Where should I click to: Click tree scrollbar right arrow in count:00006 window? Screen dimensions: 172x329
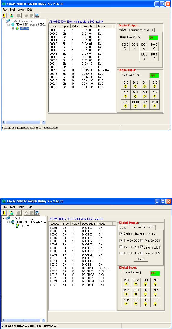click(x=44, y=122)
